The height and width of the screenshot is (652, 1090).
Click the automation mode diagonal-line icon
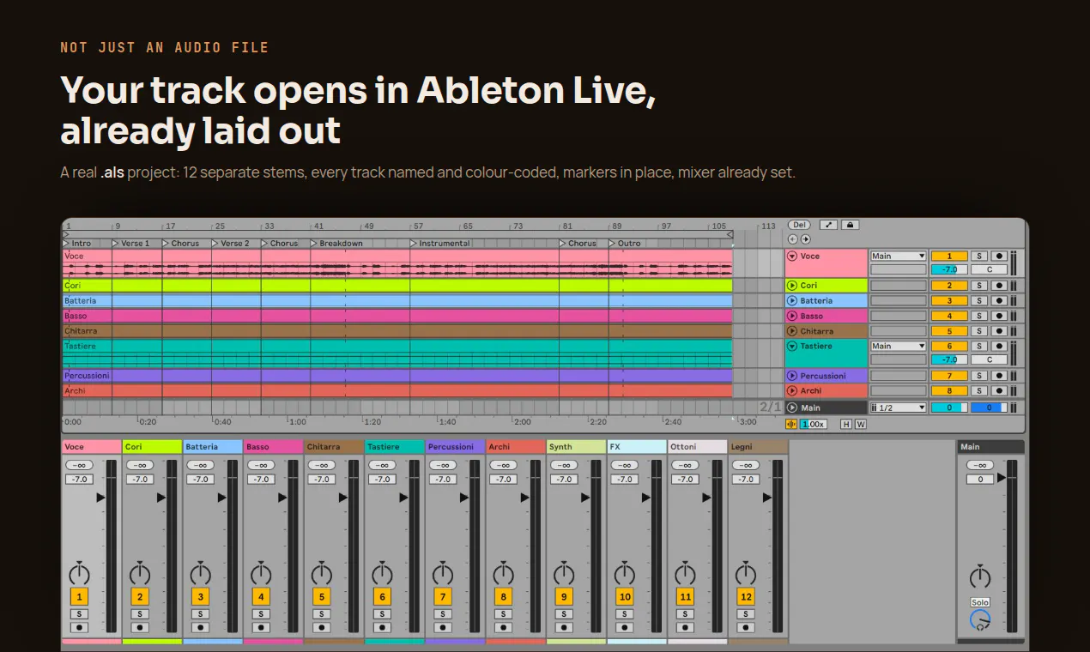point(828,225)
